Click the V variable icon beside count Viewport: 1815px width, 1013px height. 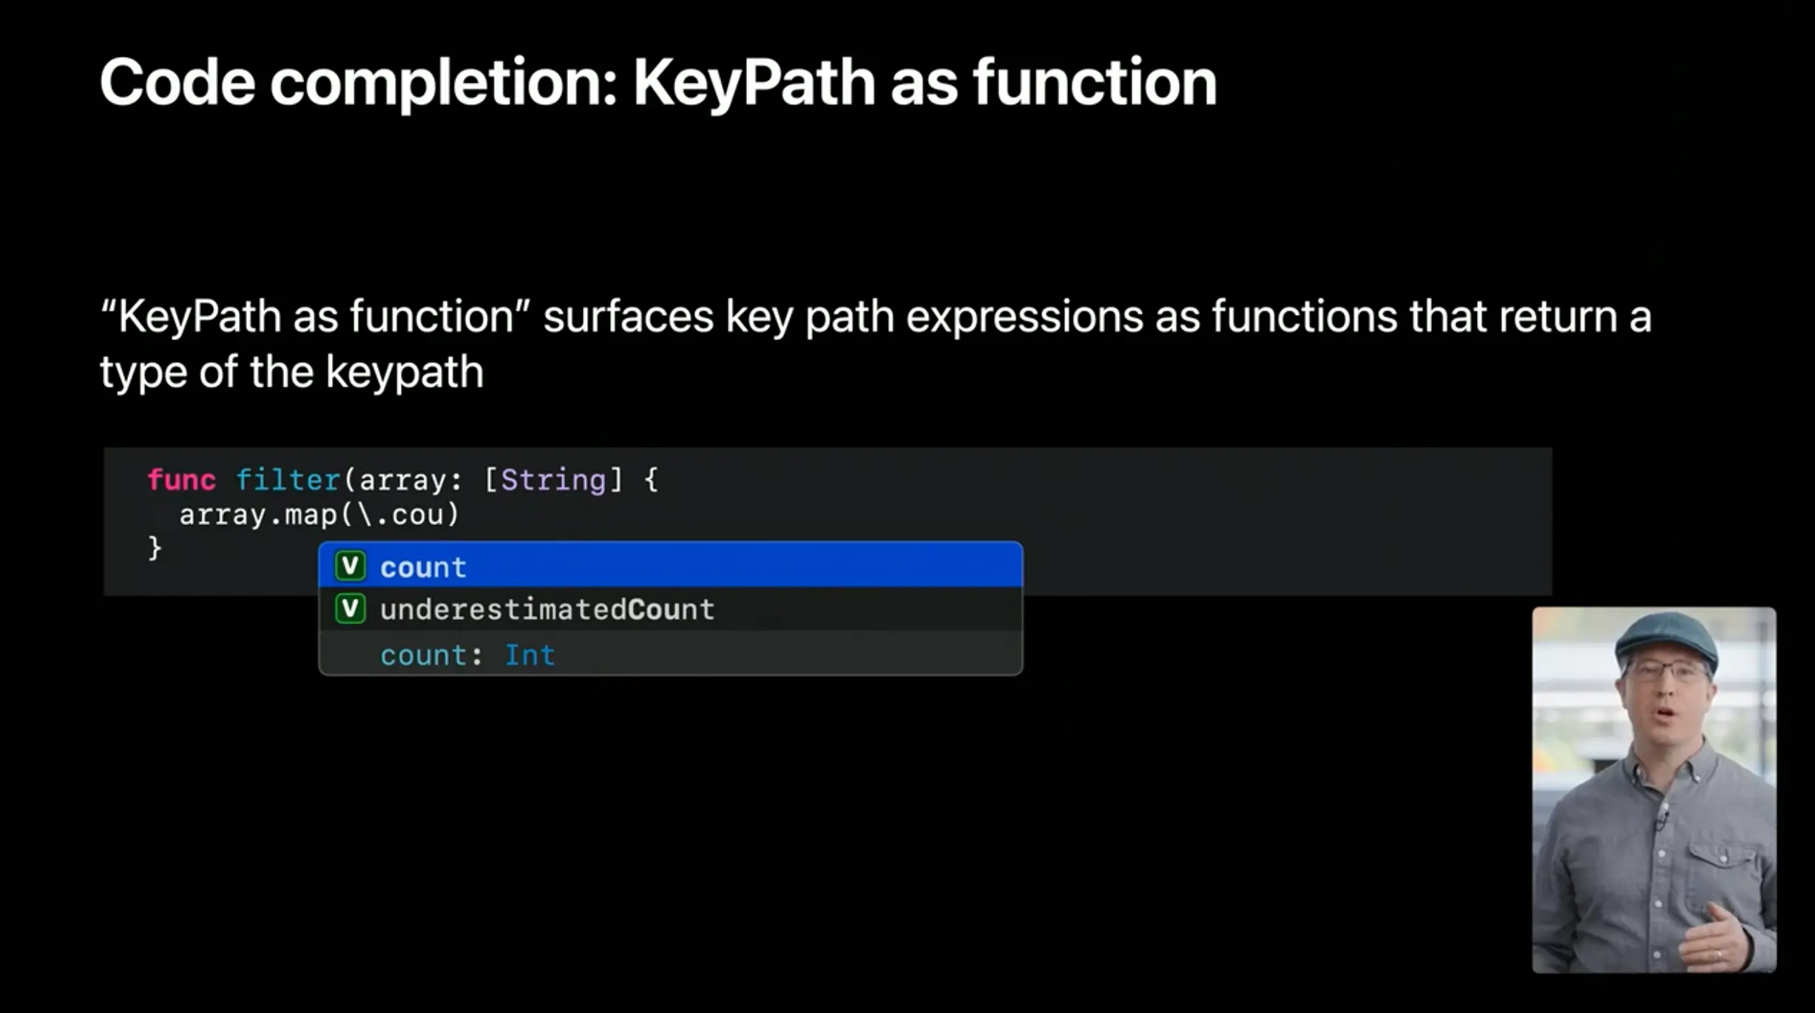coord(350,566)
